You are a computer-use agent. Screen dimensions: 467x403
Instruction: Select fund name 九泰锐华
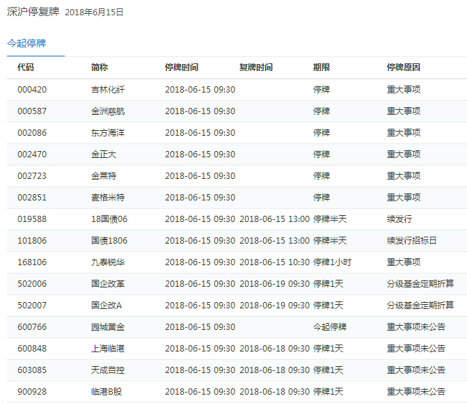coord(108,262)
